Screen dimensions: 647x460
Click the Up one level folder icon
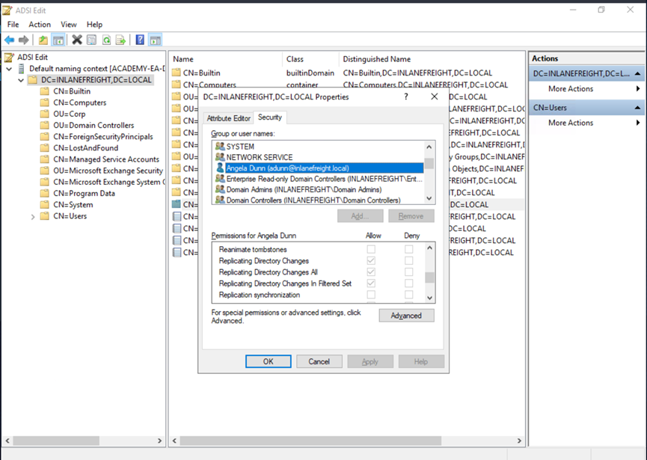point(43,40)
